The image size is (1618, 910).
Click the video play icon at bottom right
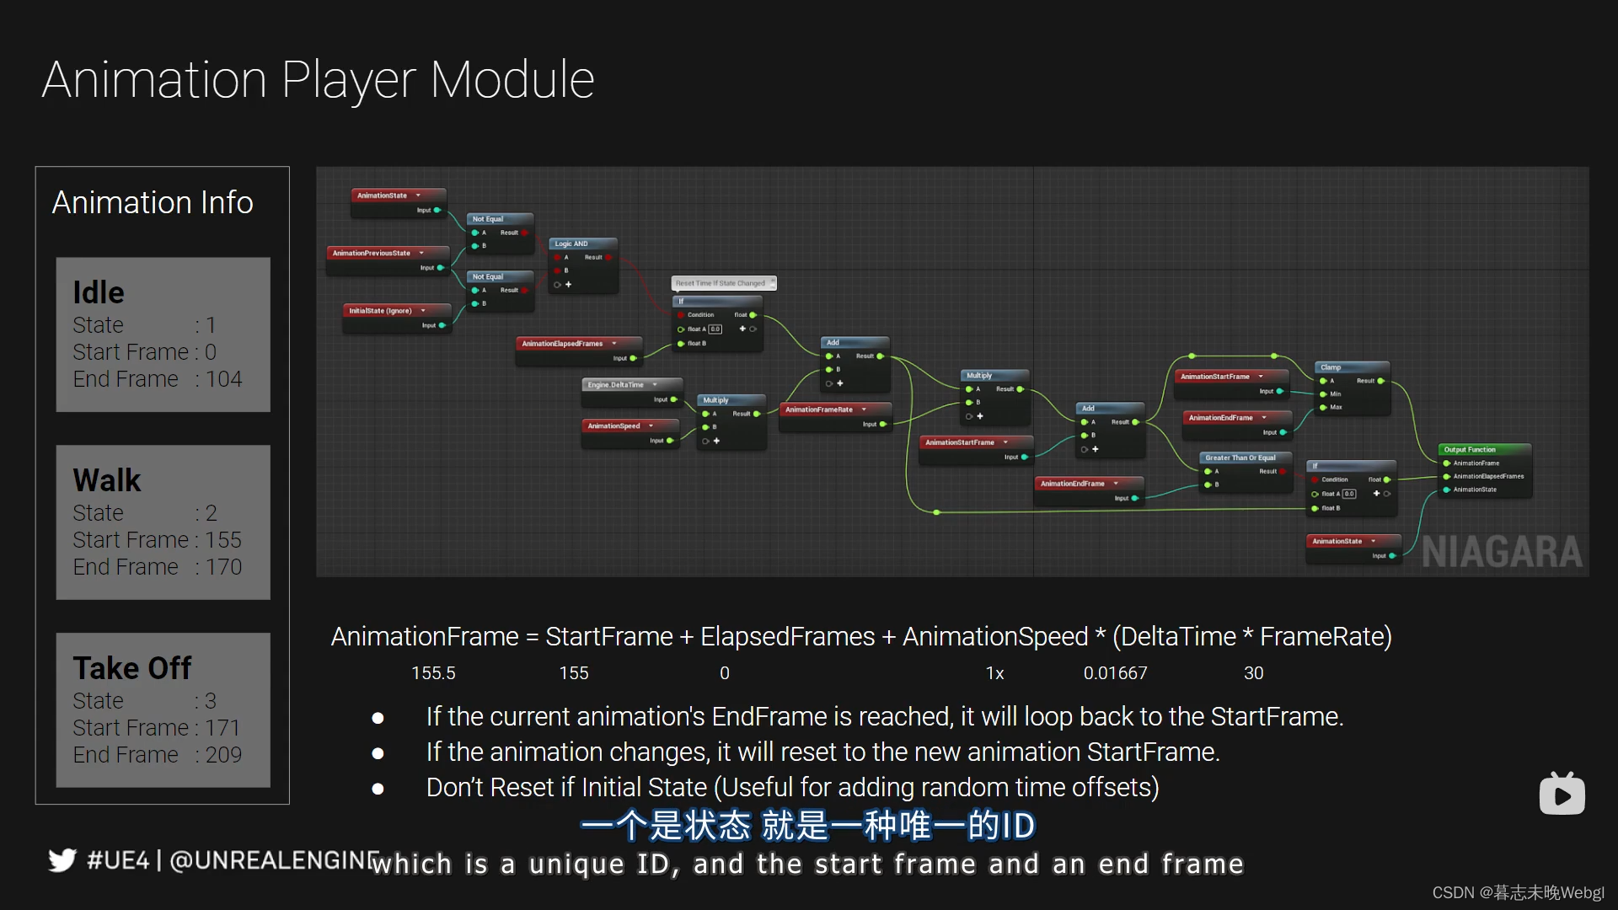pyautogui.click(x=1562, y=794)
